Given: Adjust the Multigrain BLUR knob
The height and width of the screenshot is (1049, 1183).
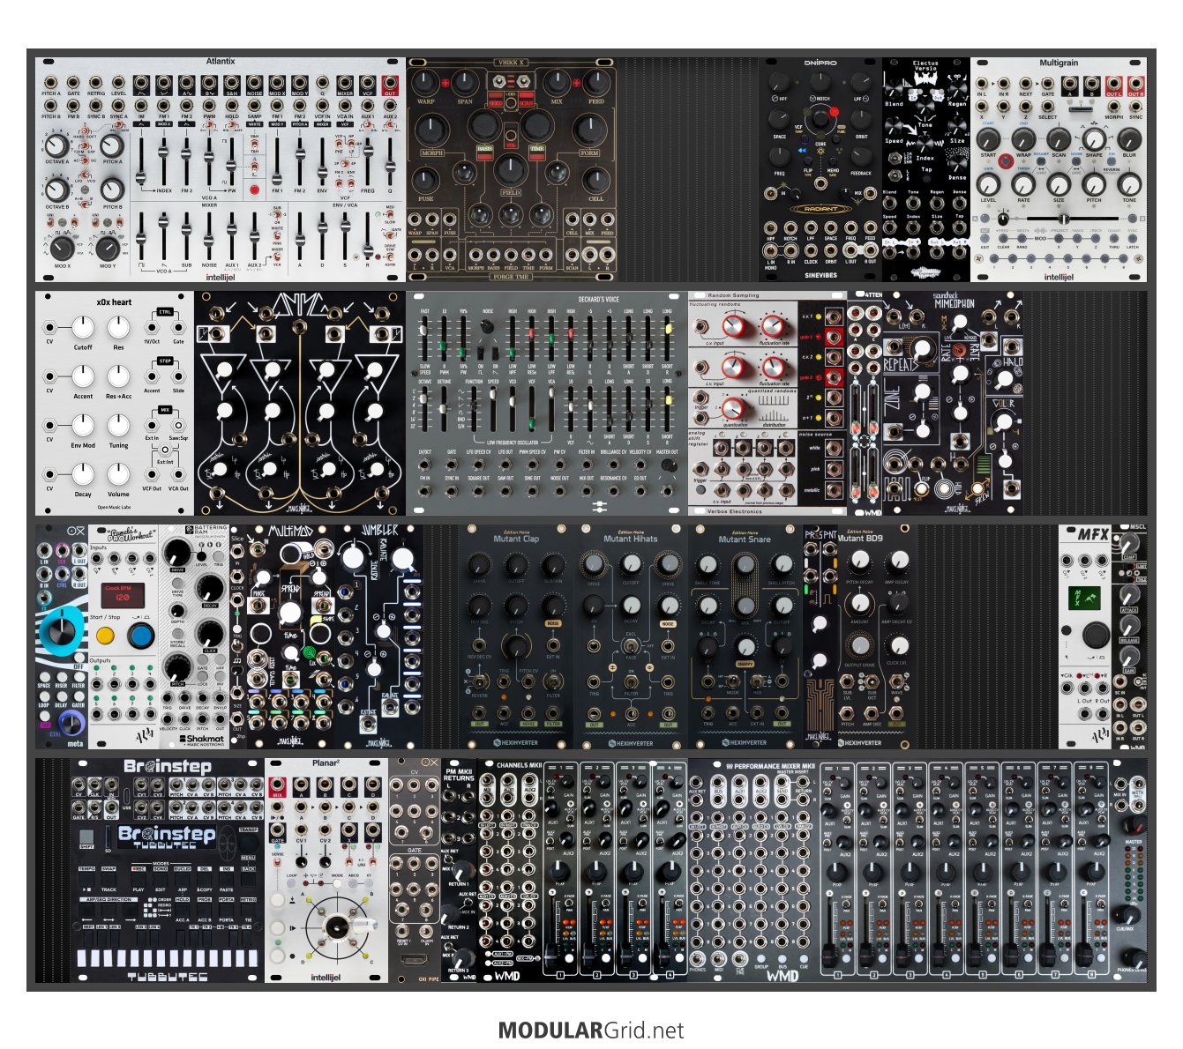Looking at the screenshot, I should [x=1129, y=138].
